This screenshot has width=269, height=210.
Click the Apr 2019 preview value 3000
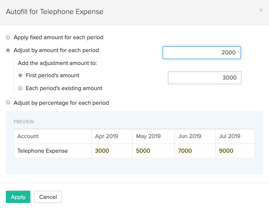[x=102, y=151]
